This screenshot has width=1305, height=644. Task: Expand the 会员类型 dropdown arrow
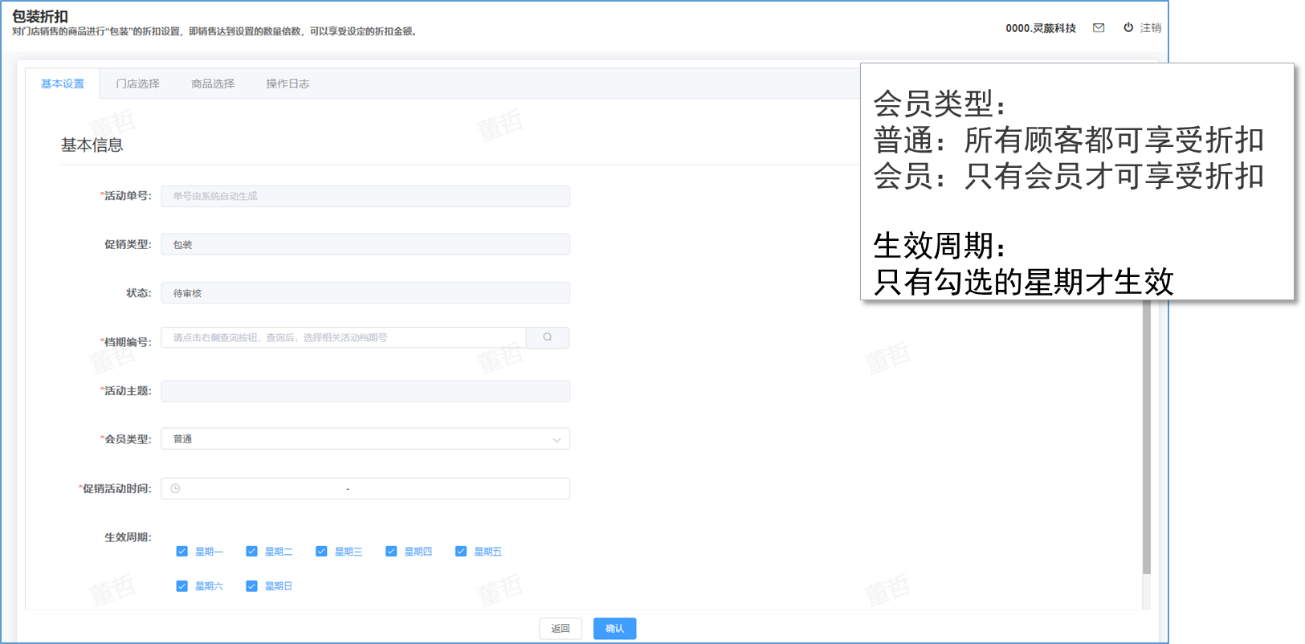click(x=557, y=439)
